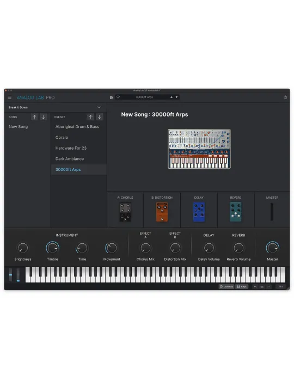294x381 pixels.
Task: Open the blue Delay pedal
Action: click(x=199, y=212)
